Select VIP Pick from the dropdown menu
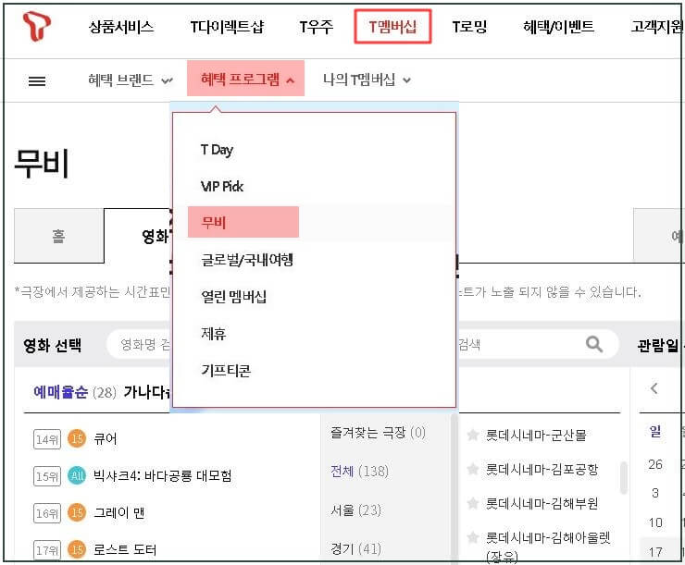 (222, 186)
